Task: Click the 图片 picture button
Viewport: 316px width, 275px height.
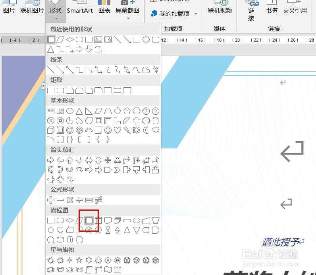Action: pyautogui.click(x=9, y=10)
